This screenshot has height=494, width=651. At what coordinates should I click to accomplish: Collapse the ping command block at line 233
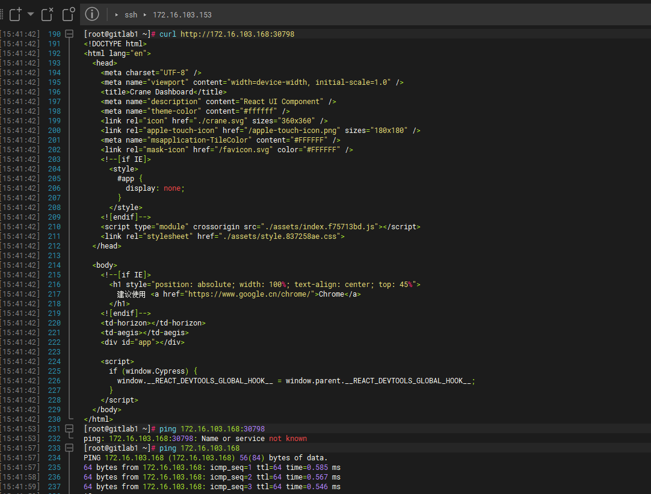coord(69,448)
